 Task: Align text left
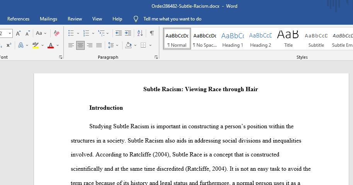[x=71, y=46]
